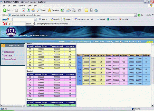The image size is (154, 111).
Task: Refresh the page using the Refresh icon
Action: pyautogui.click(x=28, y=10)
